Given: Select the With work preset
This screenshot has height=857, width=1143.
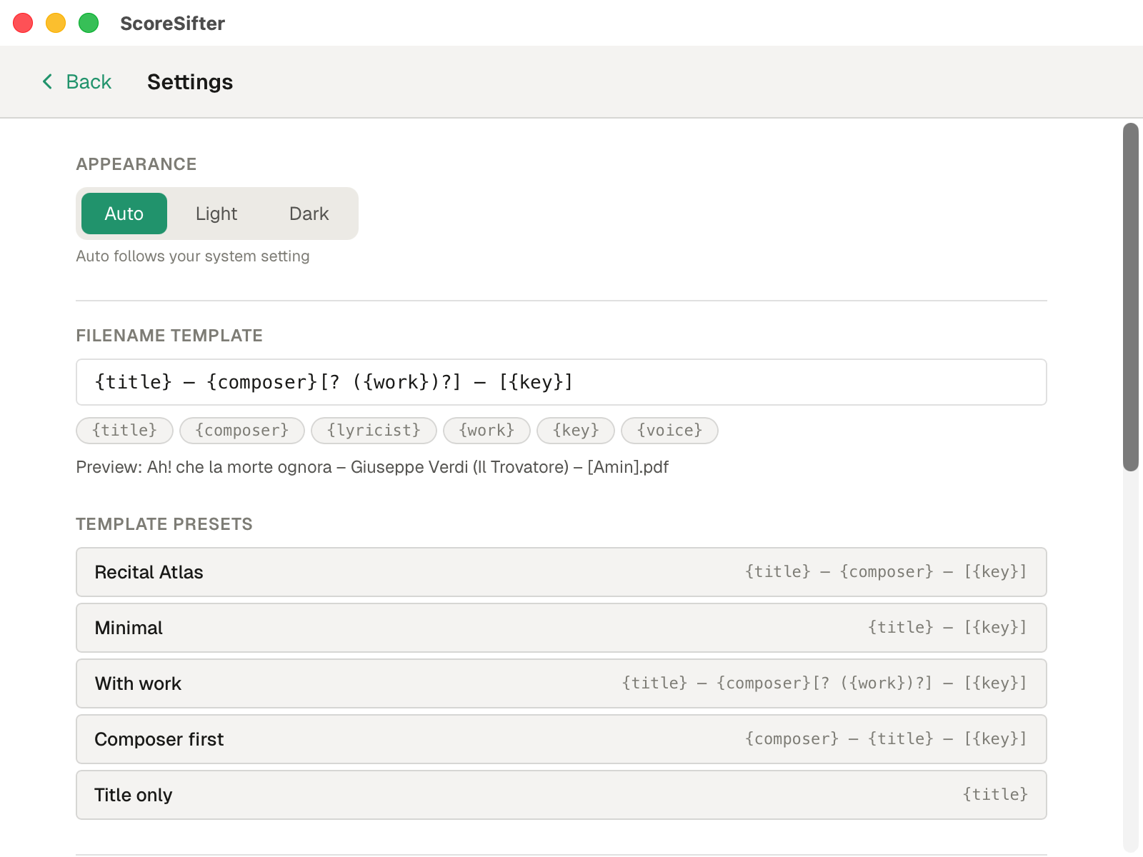Looking at the screenshot, I should click(561, 683).
